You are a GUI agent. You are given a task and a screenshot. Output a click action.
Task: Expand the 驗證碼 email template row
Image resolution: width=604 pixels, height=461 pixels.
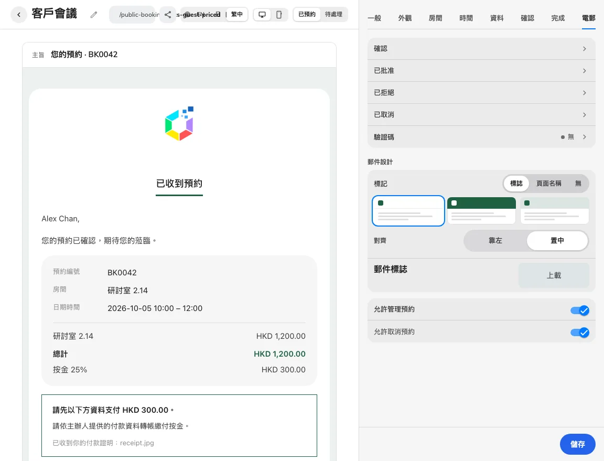pyautogui.click(x=481, y=137)
